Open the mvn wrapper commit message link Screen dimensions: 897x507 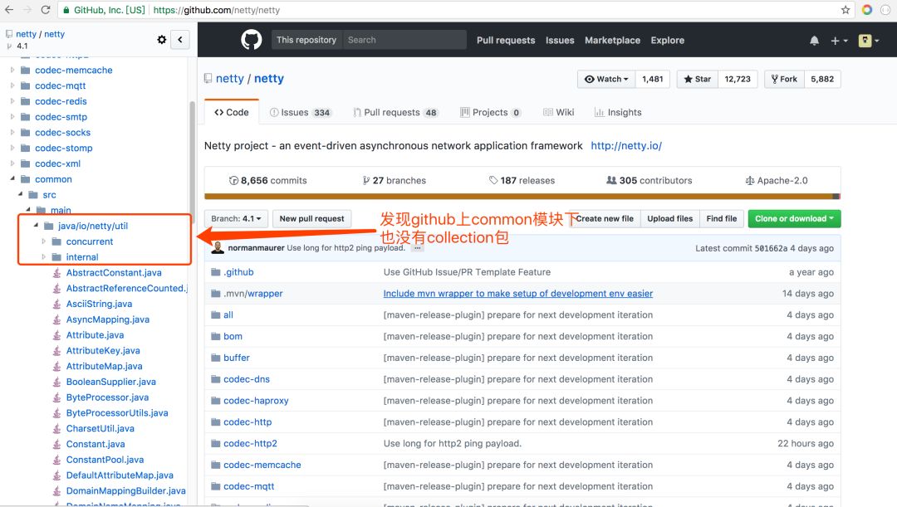[517, 293]
